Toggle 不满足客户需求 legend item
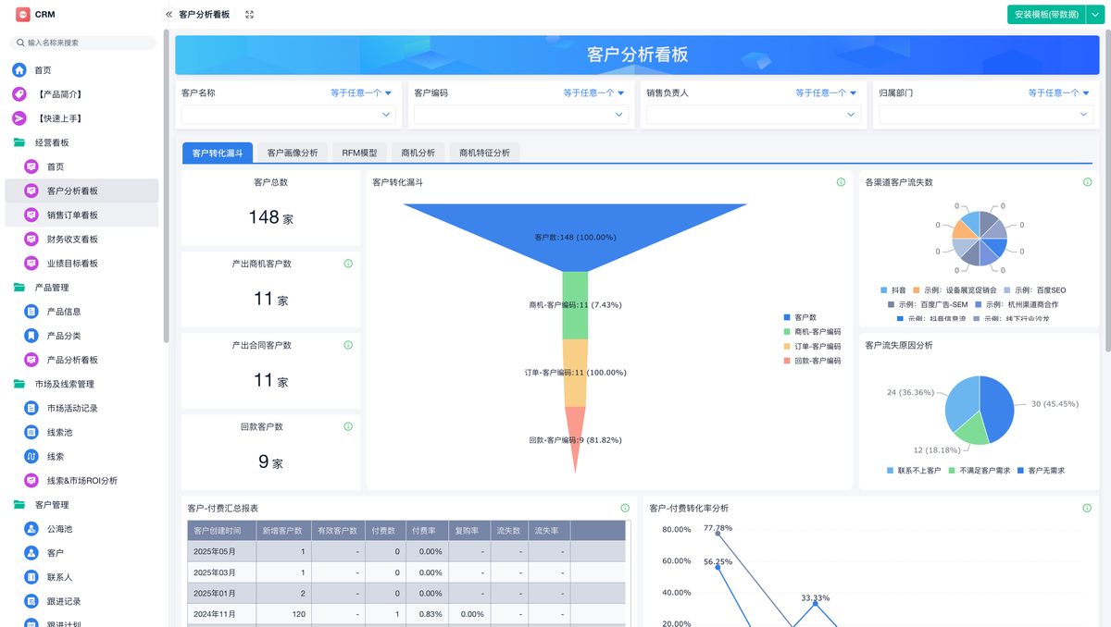 (x=979, y=471)
